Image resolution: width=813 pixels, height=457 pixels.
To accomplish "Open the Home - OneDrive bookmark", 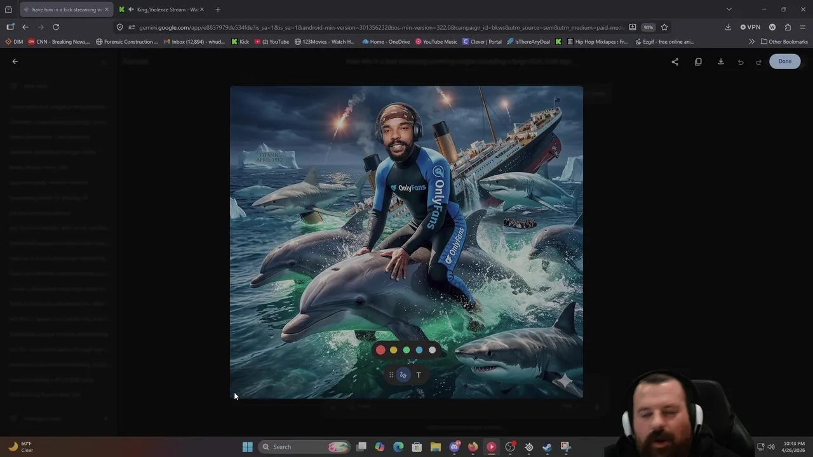I will 386,42.
